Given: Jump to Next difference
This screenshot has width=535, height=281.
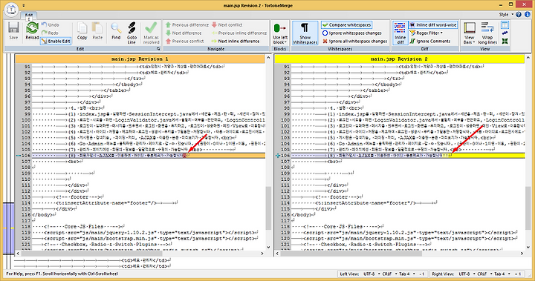Looking at the screenshot, I should pyautogui.click(x=184, y=33).
